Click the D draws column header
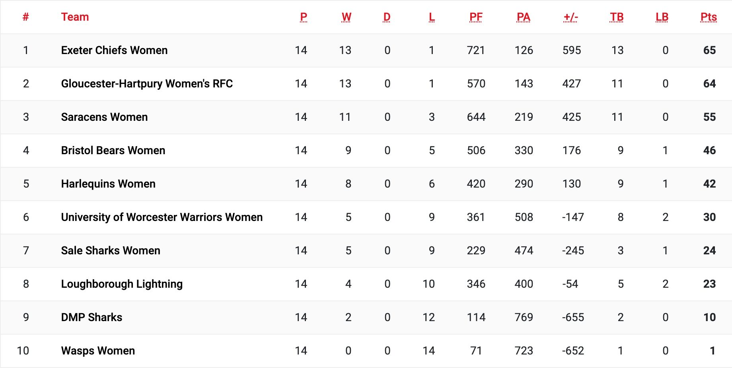Viewport: 732px width, 368px height. tap(387, 17)
